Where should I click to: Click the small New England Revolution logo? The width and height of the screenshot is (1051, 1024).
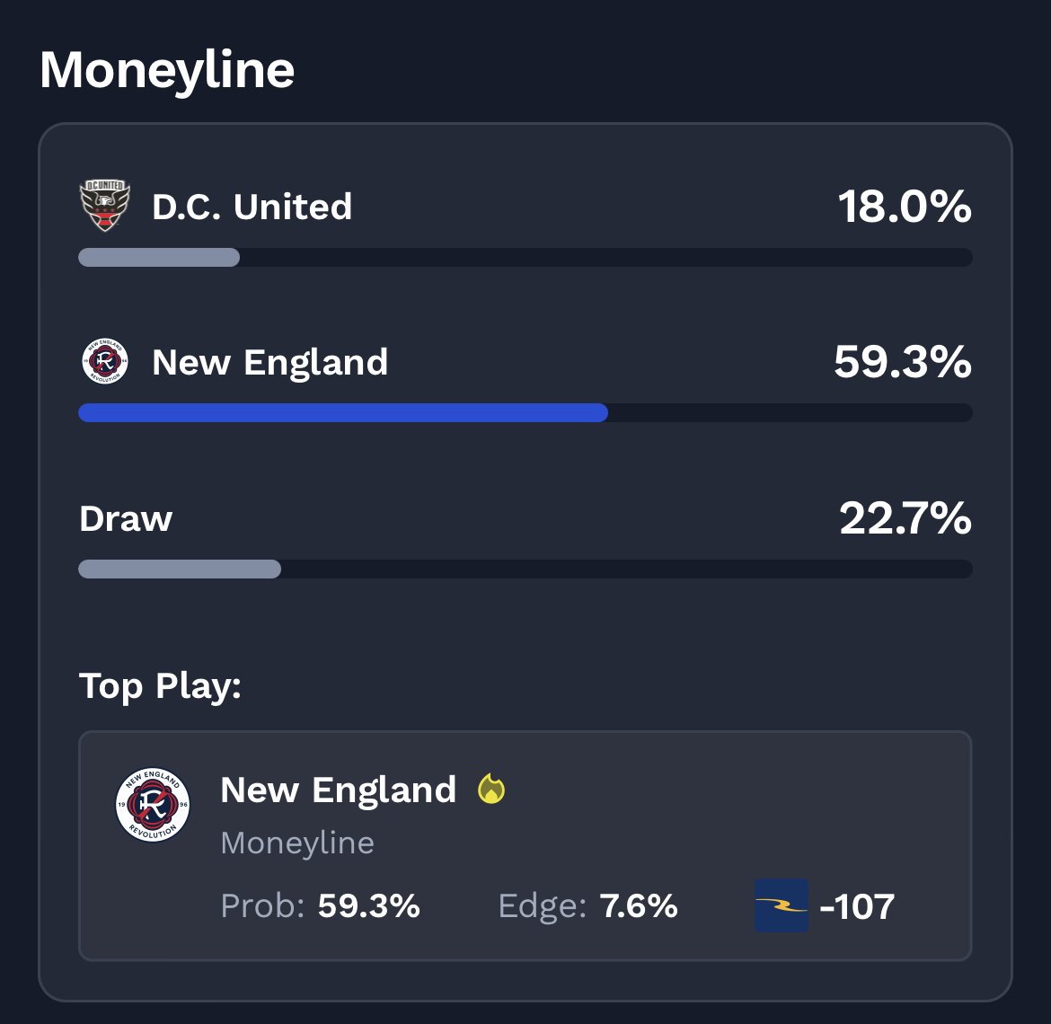[104, 362]
